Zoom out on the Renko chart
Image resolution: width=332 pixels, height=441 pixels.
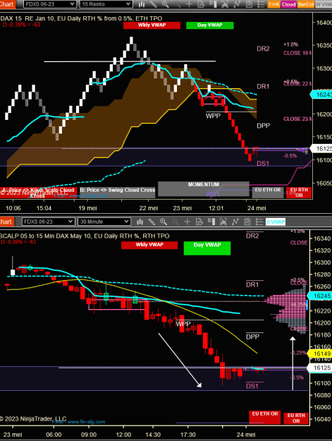pos(177,4)
